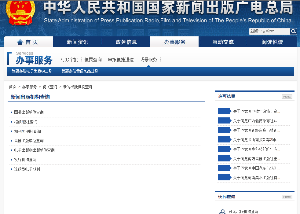The image size is (300, 214).
Task: Click the home icon beside 首页
Action: (x=20, y=42)
